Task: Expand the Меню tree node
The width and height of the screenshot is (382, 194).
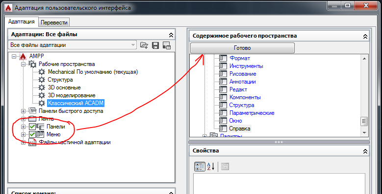Action: coord(24,134)
